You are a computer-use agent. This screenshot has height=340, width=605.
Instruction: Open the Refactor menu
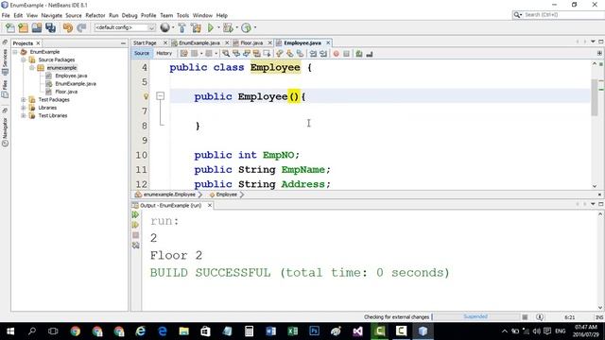pyautogui.click(x=95, y=15)
